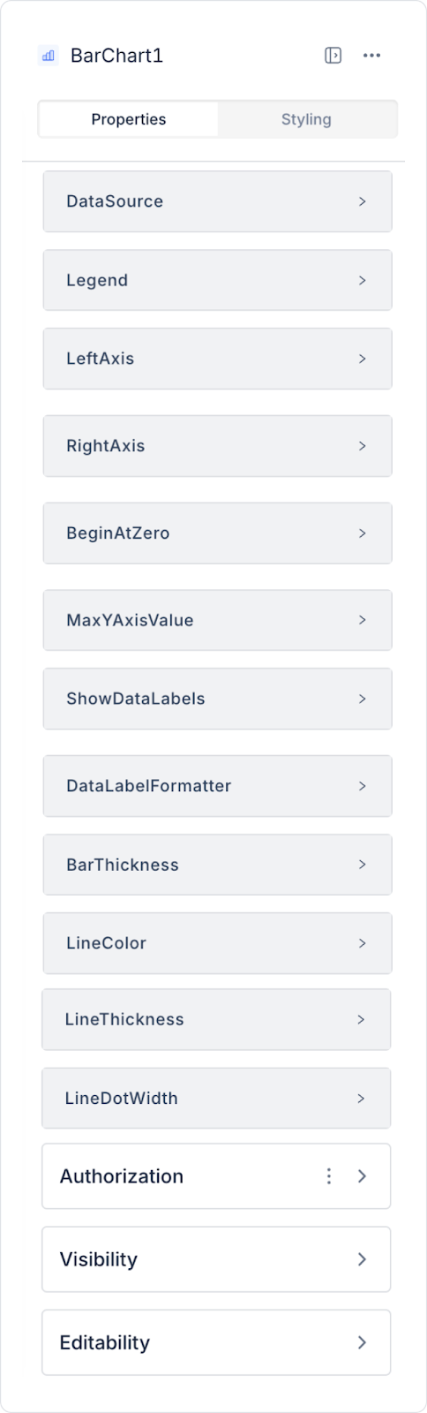Open the LineDotWidth property
Viewport: 427px width, 1413px height.
point(216,1099)
